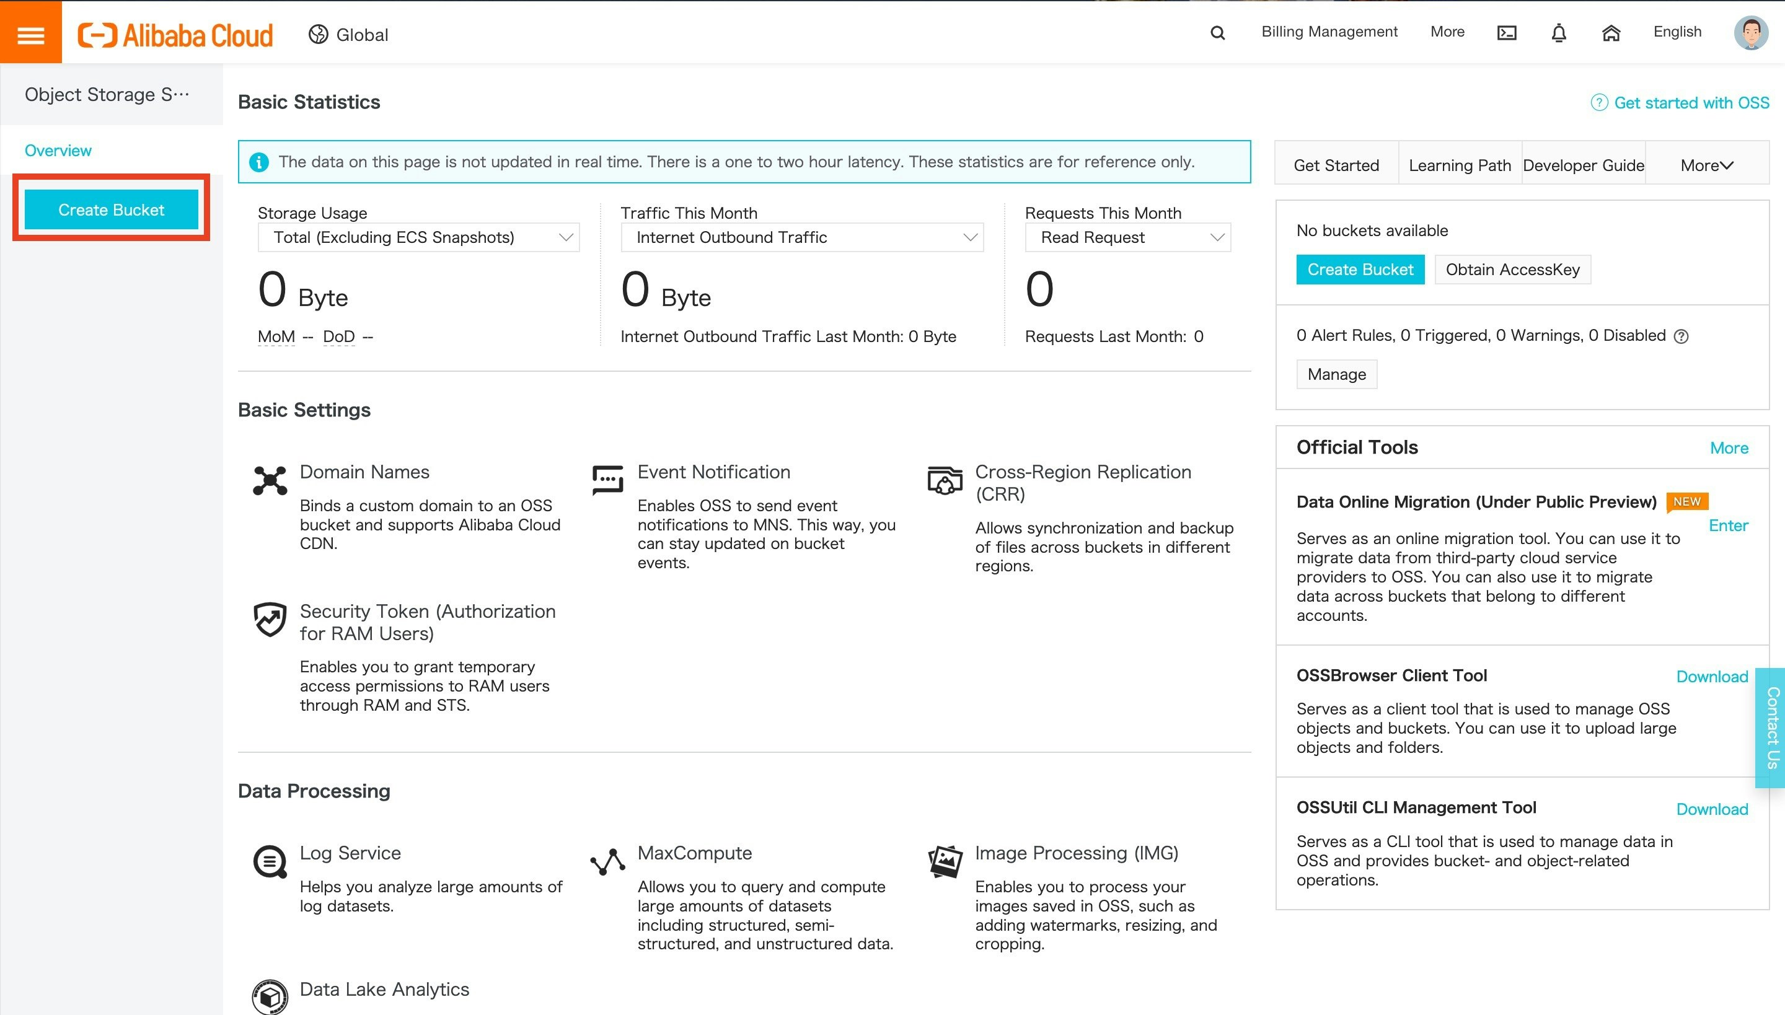Screen dimensions: 1785x1015
Task: Select the Developer Guide tab
Action: pos(1583,165)
